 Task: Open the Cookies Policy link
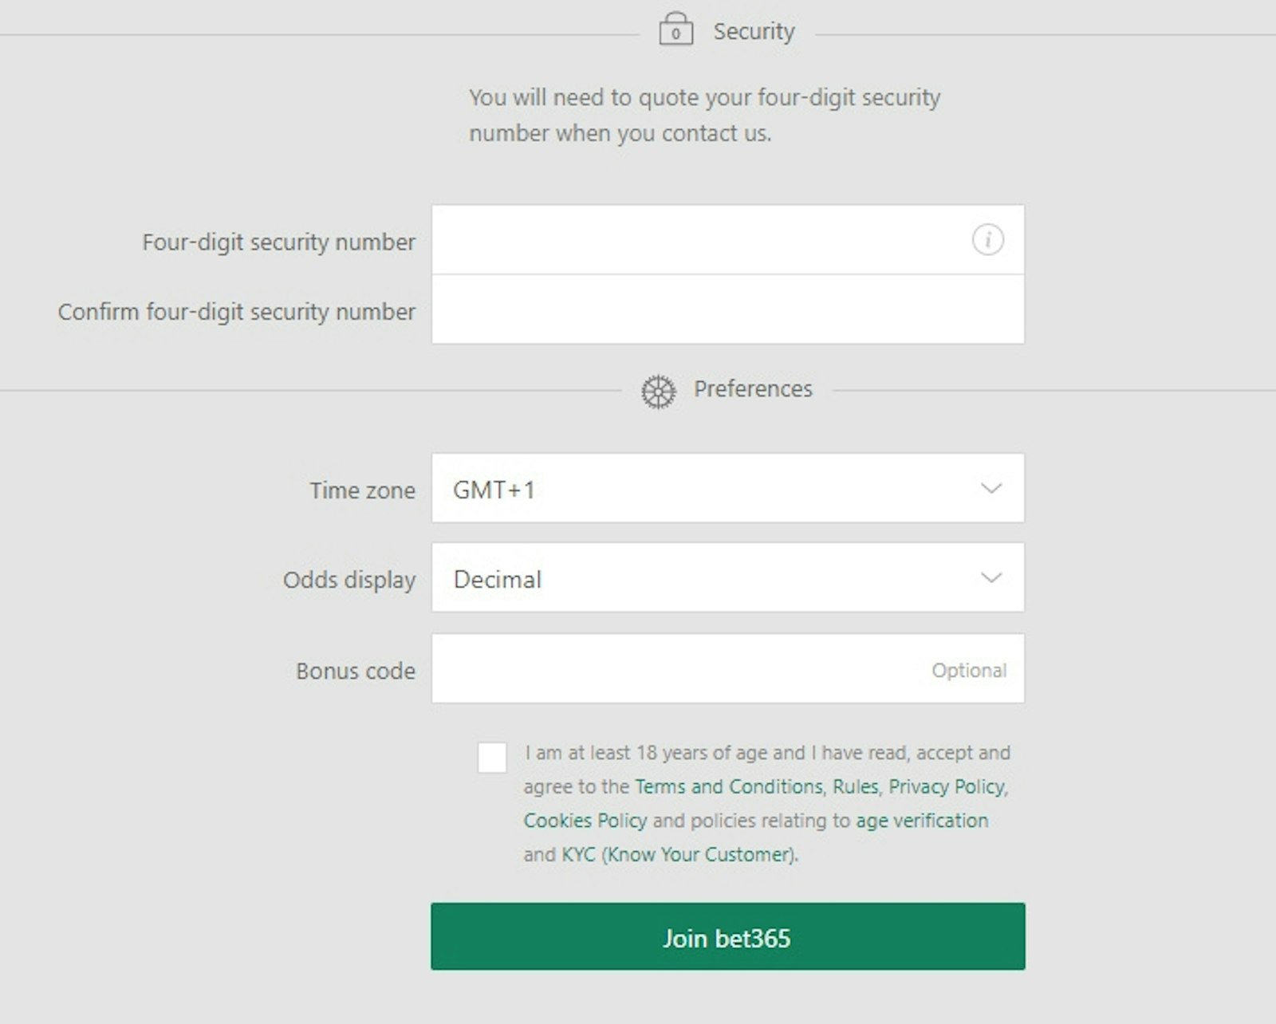(585, 821)
